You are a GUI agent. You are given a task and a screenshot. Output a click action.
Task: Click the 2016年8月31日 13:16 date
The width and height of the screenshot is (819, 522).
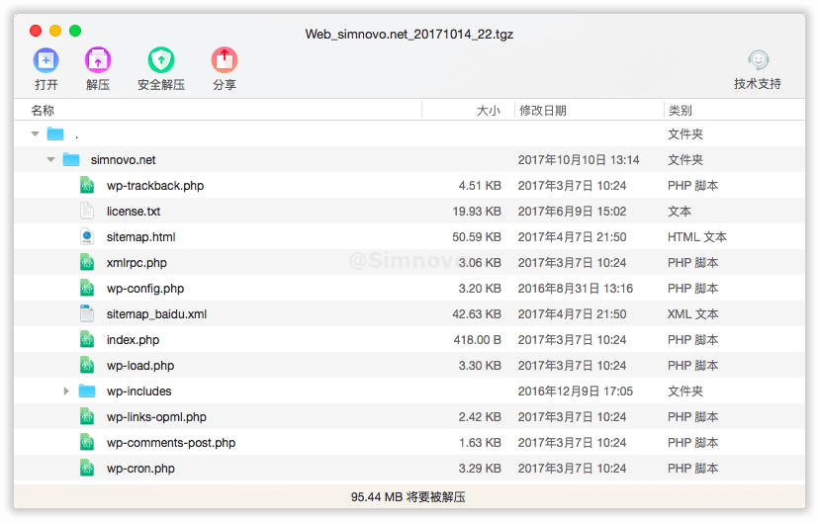pos(575,288)
